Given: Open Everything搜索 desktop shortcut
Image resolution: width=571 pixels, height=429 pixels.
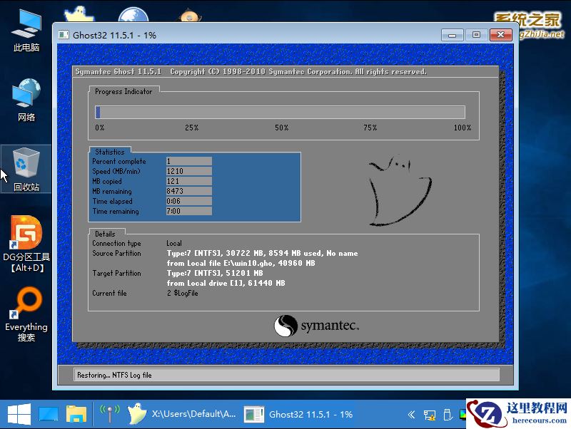Looking at the screenshot, I should point(26,314).
